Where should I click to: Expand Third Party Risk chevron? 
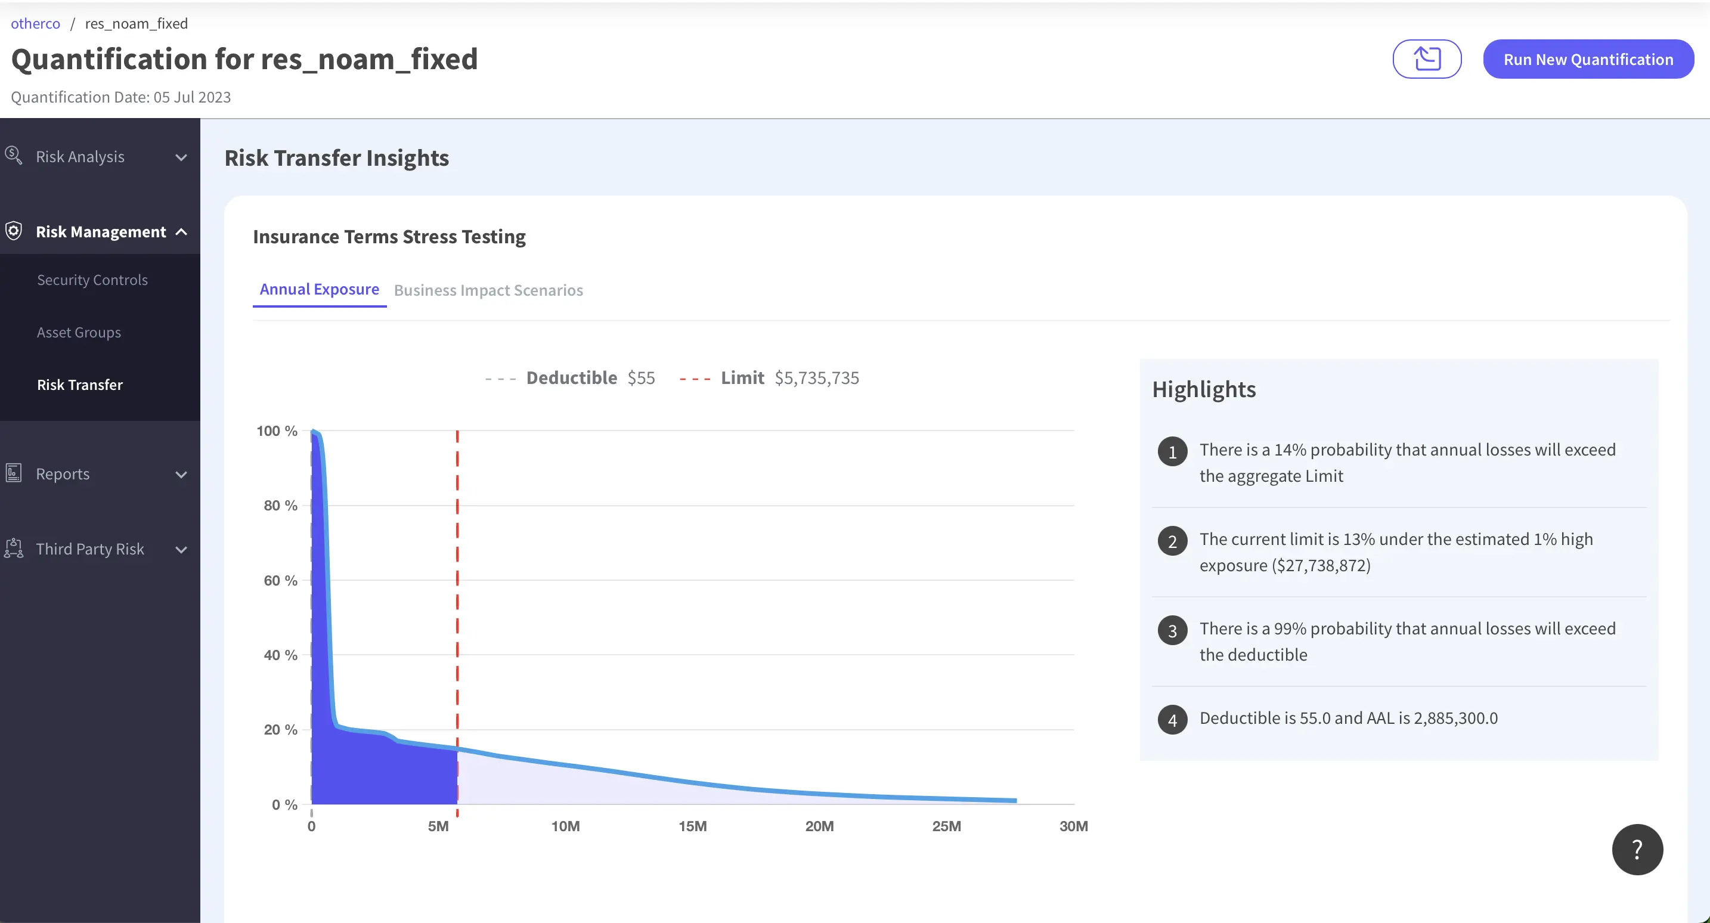click(181, 549)
